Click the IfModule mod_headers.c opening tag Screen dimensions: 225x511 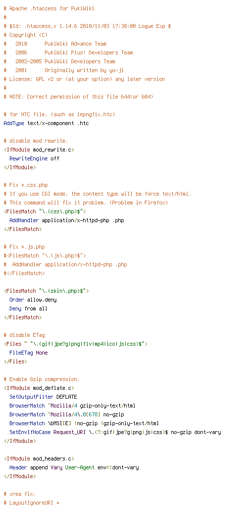coord(39,459)
